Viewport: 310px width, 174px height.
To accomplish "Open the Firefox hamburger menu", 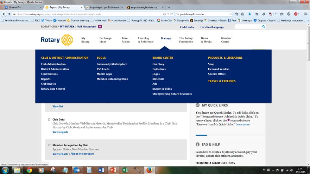I will (x=306, y=14).
